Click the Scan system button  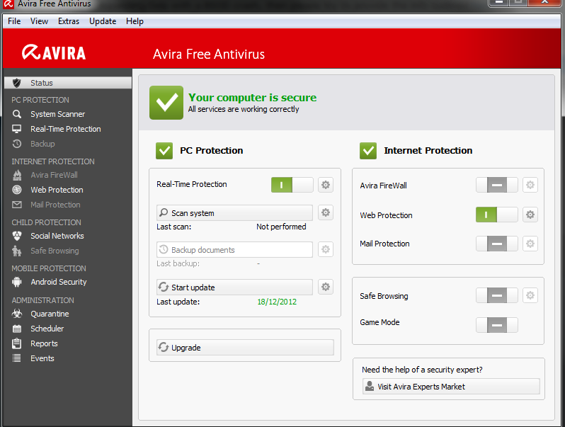point(234,213)
